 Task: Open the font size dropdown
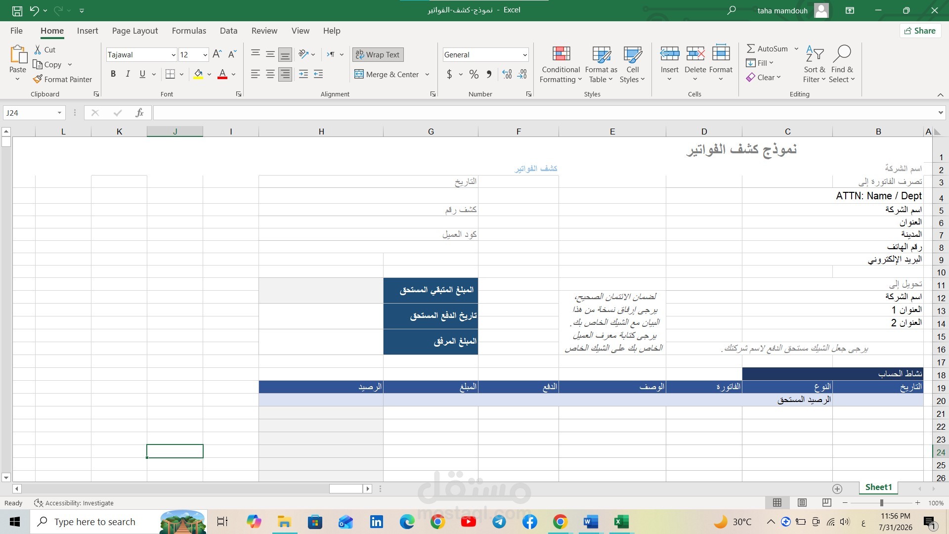(x=205, y=55)
